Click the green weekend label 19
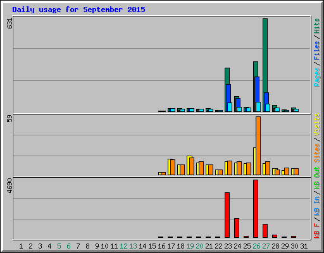Image resolution: width=324 pixels, height=253 pixels. 190,246
